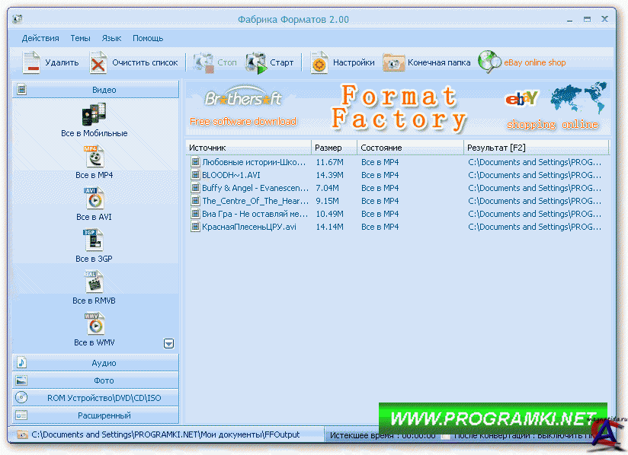Select the BLOODH~1.AVI row name

pyautogui.click(x=231, y=175)
